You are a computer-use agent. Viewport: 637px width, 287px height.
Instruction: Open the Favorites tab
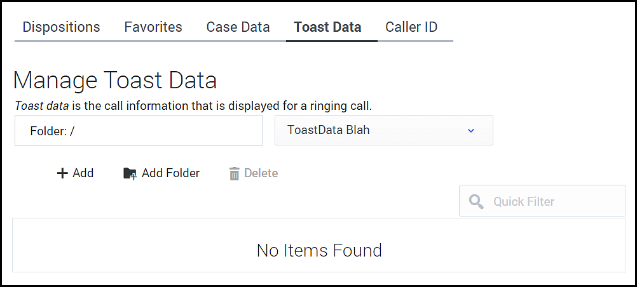tap(153, 27)
